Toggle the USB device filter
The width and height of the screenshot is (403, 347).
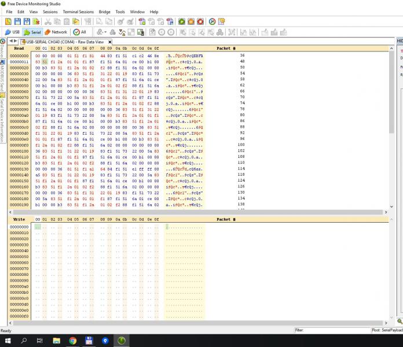[12, 32]
